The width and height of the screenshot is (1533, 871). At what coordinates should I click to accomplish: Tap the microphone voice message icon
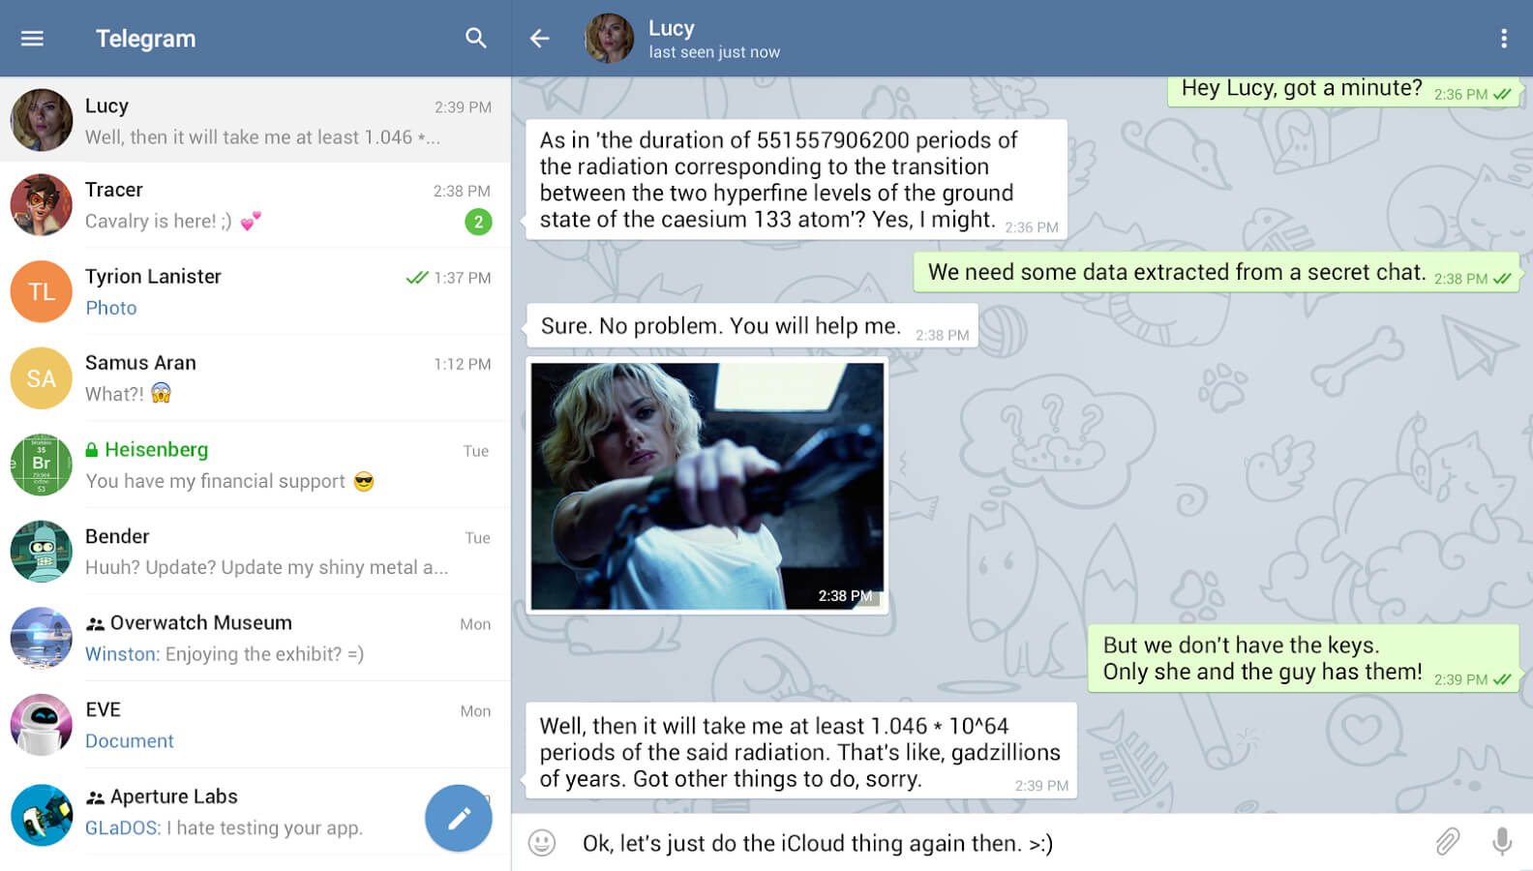coord(1502,842)
